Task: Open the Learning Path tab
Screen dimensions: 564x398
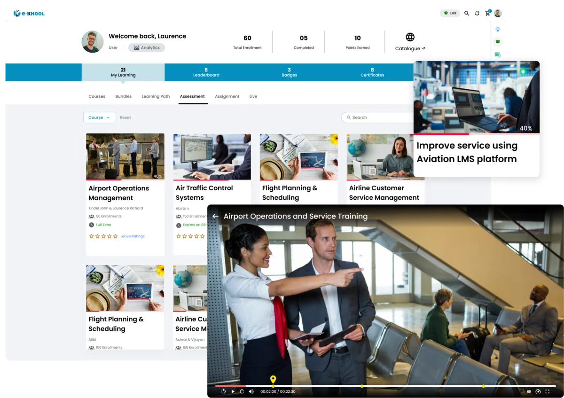Action: tap(156, 96)
